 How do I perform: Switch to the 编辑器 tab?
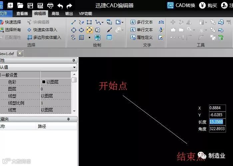click(40, 14)
